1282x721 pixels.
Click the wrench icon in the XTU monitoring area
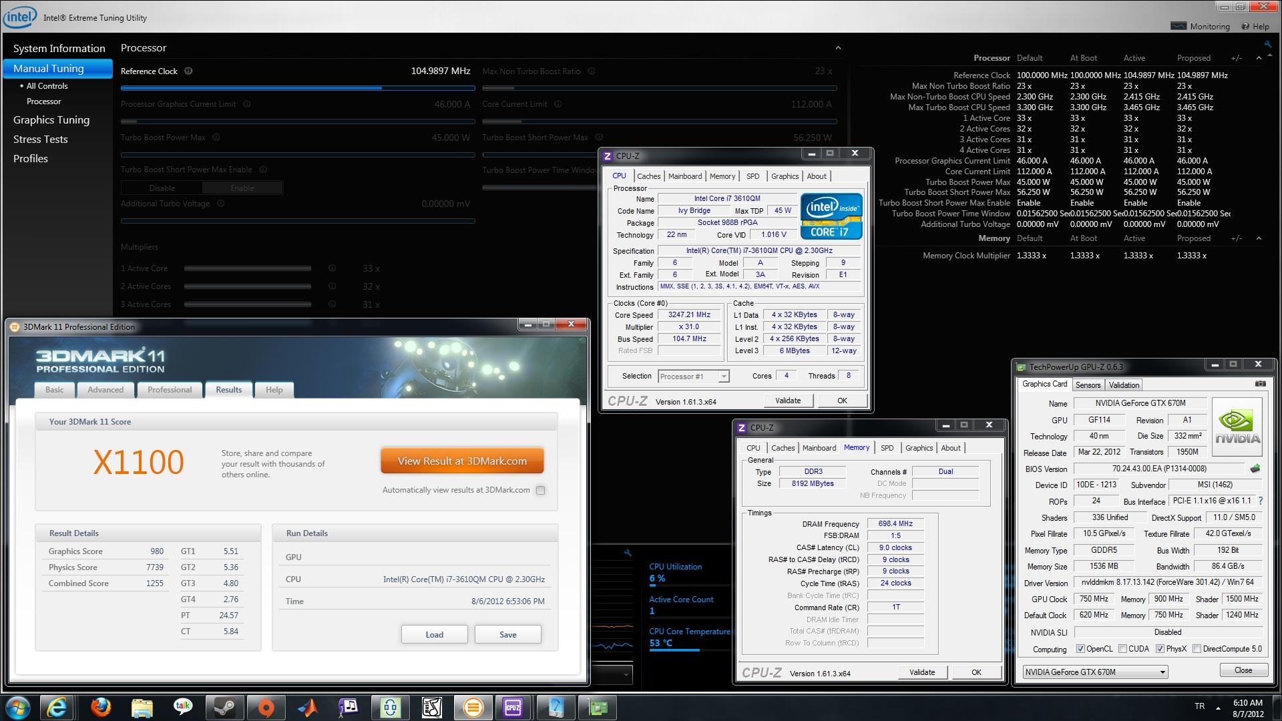(627, 553)
